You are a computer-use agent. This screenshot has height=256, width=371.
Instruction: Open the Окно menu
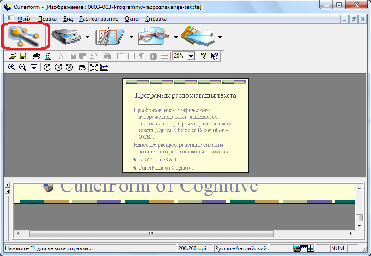[x=131, y=19]
